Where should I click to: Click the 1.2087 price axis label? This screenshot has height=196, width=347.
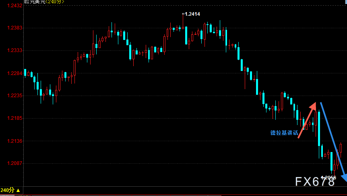[x=11, y=163]
